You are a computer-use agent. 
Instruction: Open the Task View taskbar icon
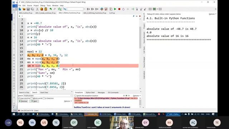(28, 114)
